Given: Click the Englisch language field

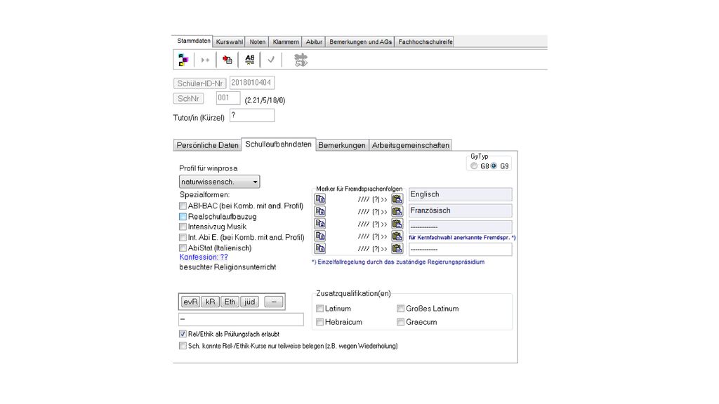Looking at the screenshot, I should (461, 194).
